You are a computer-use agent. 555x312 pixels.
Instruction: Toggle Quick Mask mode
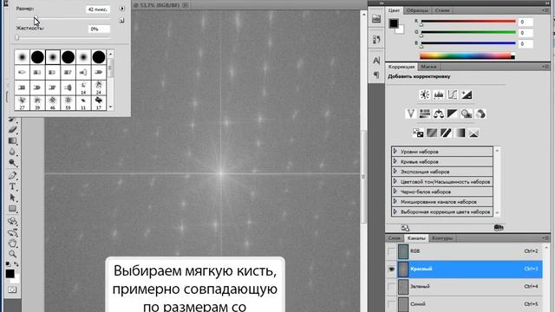12,289
